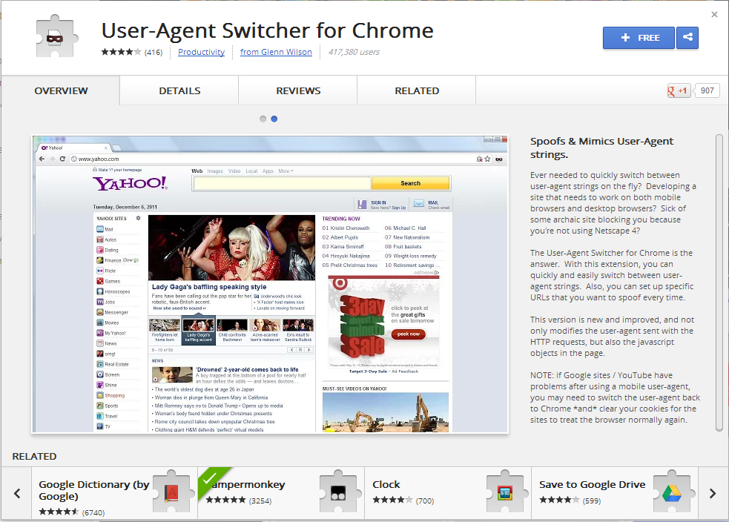Open the from Glenn Wilson link

click(276, 52)
